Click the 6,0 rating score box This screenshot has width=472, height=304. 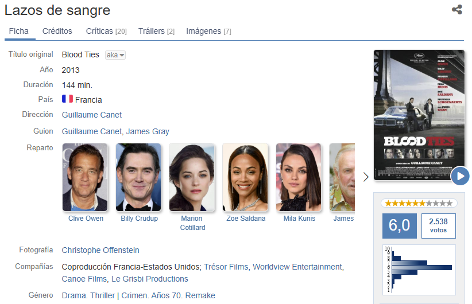tap(400, 226)
